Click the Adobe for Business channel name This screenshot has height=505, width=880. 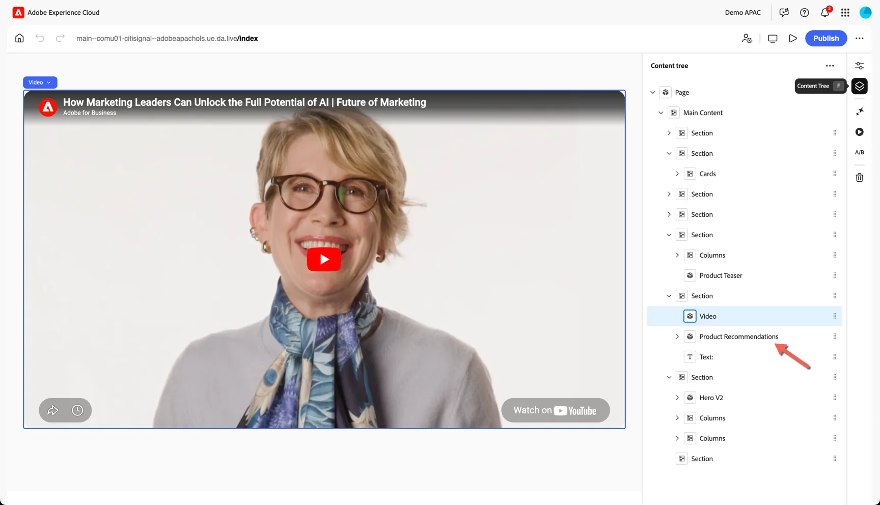(x=90, y=113)
